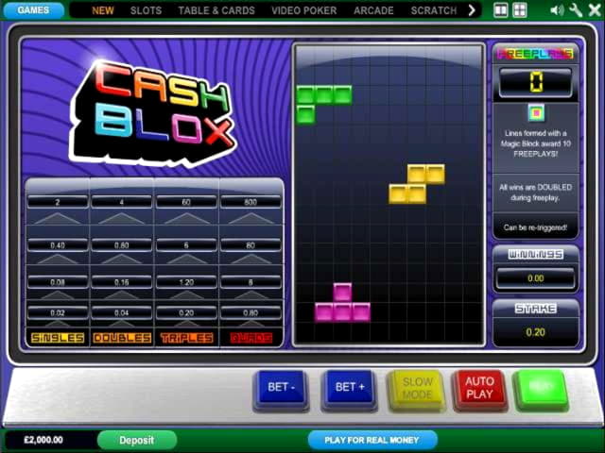The width and height of the screenshot is (605, 453).
Task: Click the SINGLES column label
Action: point(58,338)
